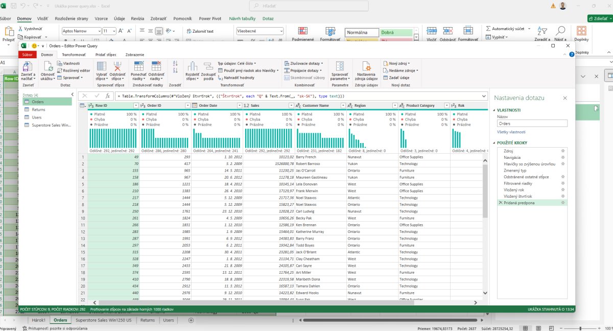
Task: Click the Všetky vlastnosti link
Action: pos(511,132)
